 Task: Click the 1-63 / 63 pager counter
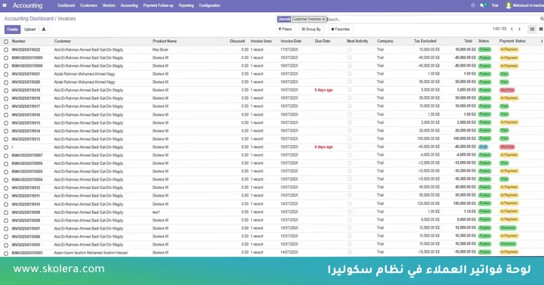[x=499, y=29]
